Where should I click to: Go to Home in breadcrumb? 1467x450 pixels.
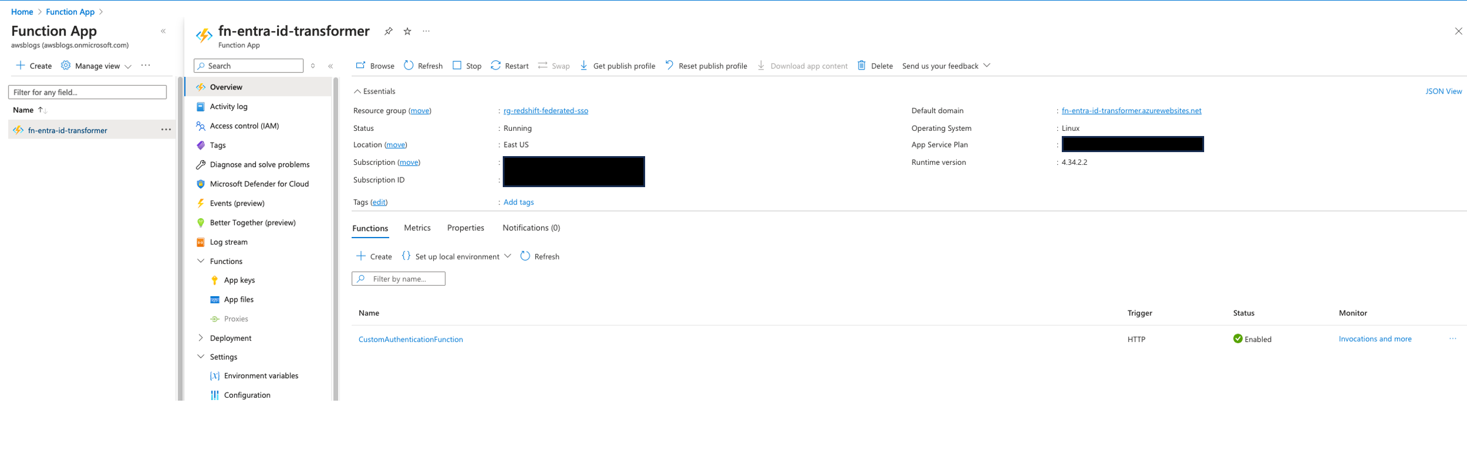click(x=22, y=11)
